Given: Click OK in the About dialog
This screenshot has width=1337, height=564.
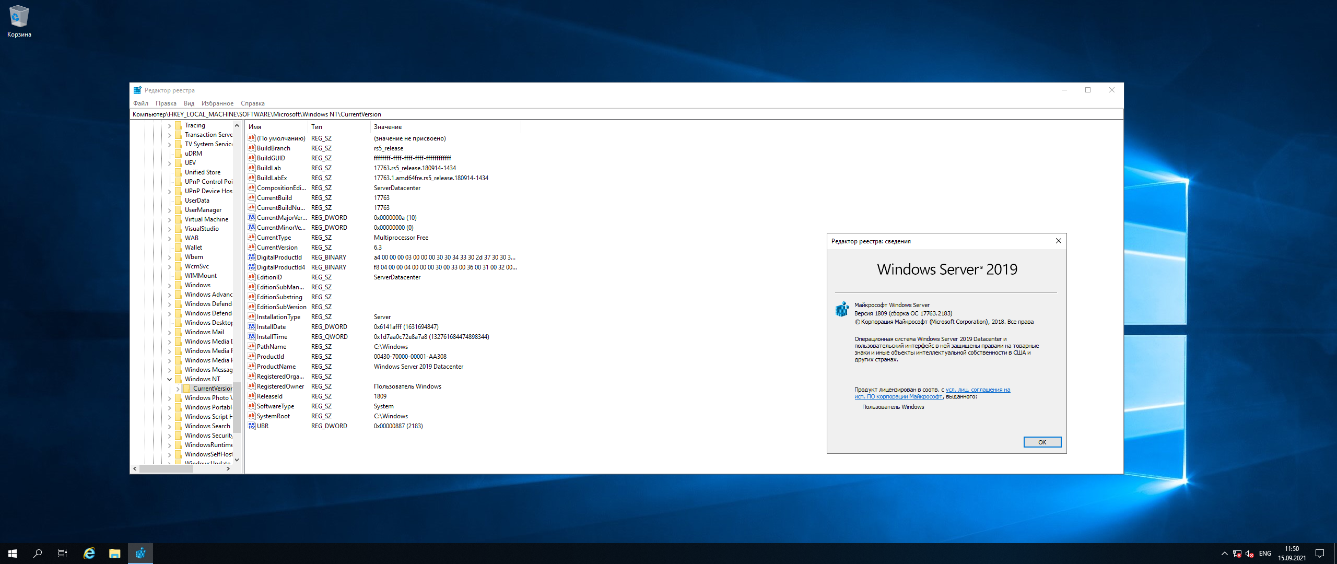Looking at the screenshot, I should tap(1042, 442).
